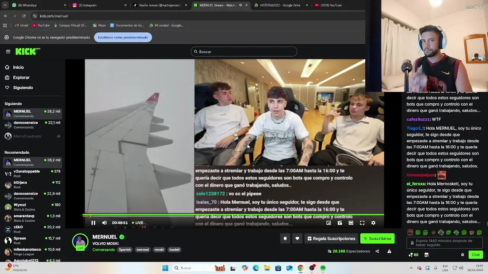The image size is (488, 274).
Task: Open the Conversando category link
Action: (x=104, y=250)
